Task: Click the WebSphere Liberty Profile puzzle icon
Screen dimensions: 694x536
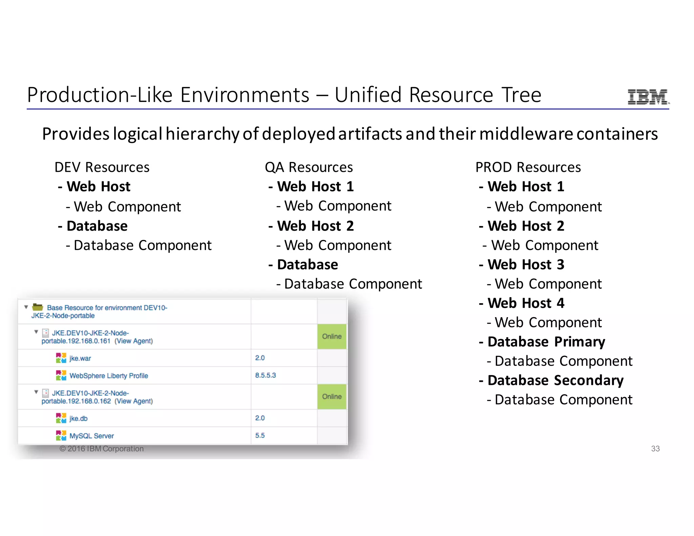Action: [x=61, y=375]
